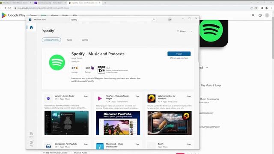This screenshot has height=154, width=274.
Task: Open the user account avatar in Microsoft Store
Action: pos(170,20)
